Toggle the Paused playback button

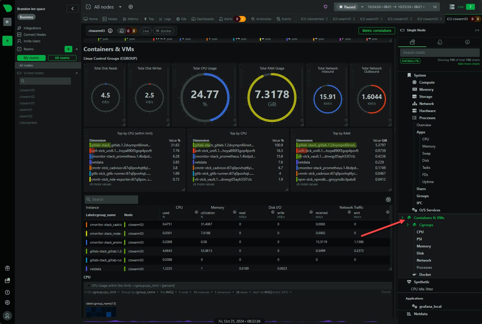(347, 7)
